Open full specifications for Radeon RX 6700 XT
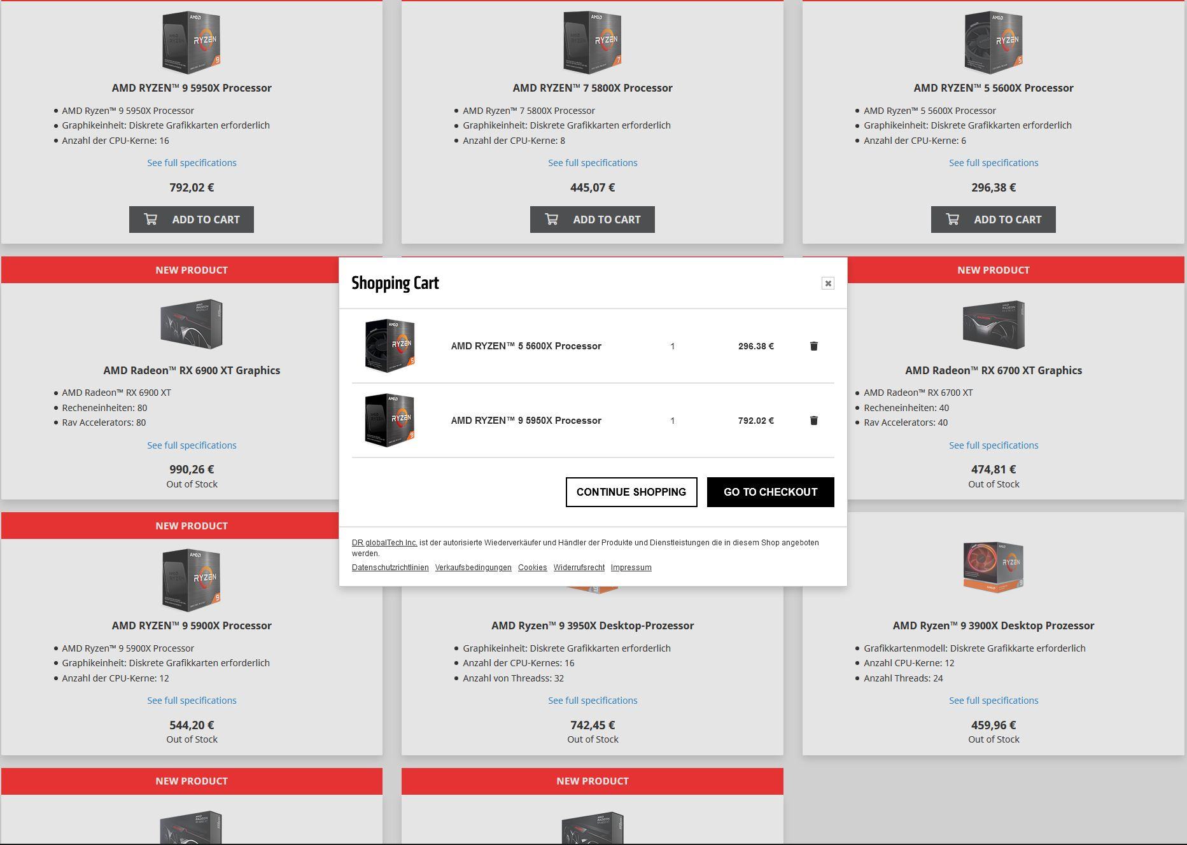 tap(994, 445)
